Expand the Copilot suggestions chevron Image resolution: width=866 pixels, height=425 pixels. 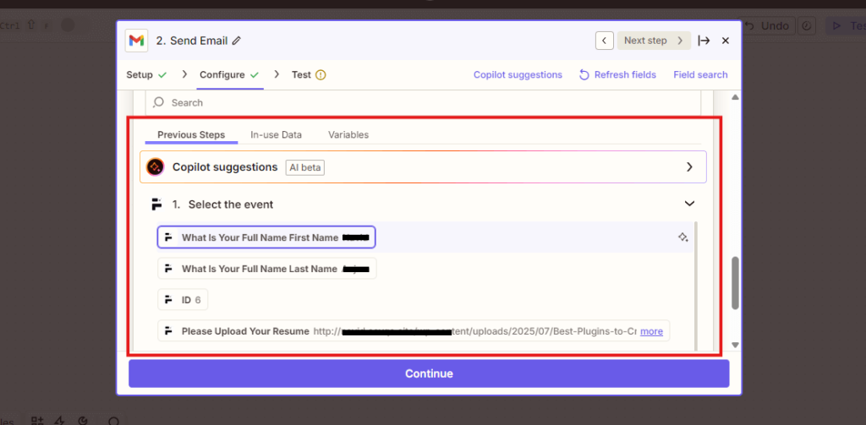click(689, 166)
